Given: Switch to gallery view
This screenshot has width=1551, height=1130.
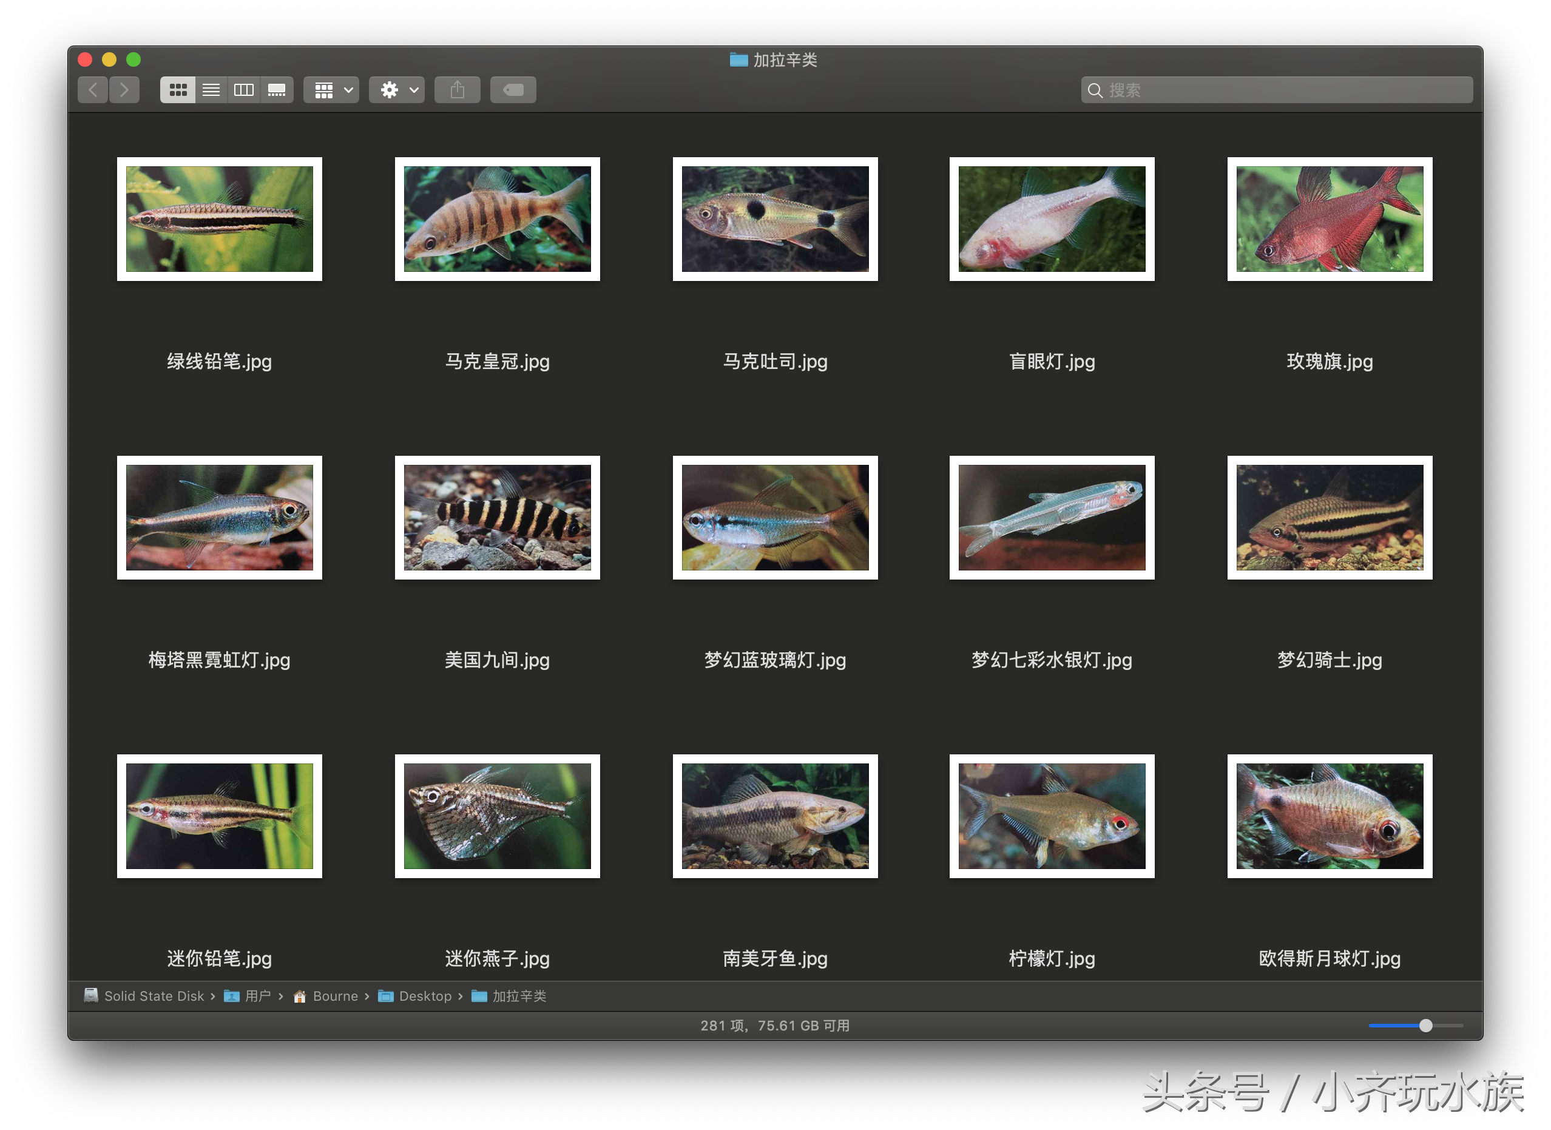Looking at the screenshot, I should [276, 90].
